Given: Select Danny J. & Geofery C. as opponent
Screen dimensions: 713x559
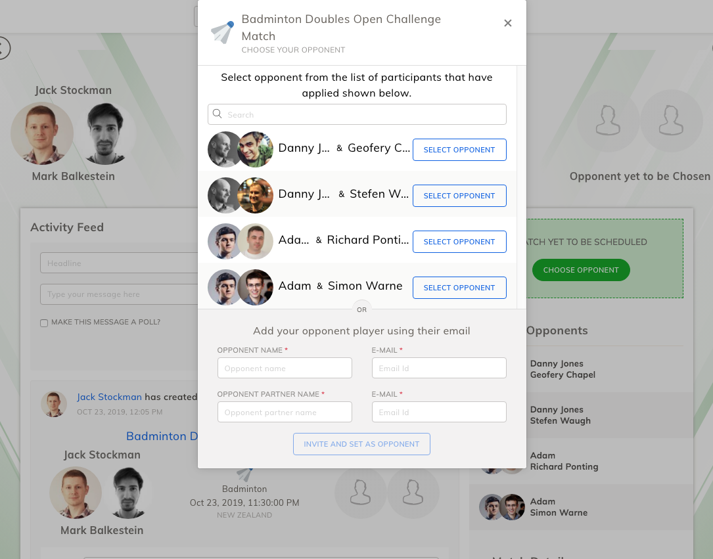Looking at the screenshot, I should 459,150.
